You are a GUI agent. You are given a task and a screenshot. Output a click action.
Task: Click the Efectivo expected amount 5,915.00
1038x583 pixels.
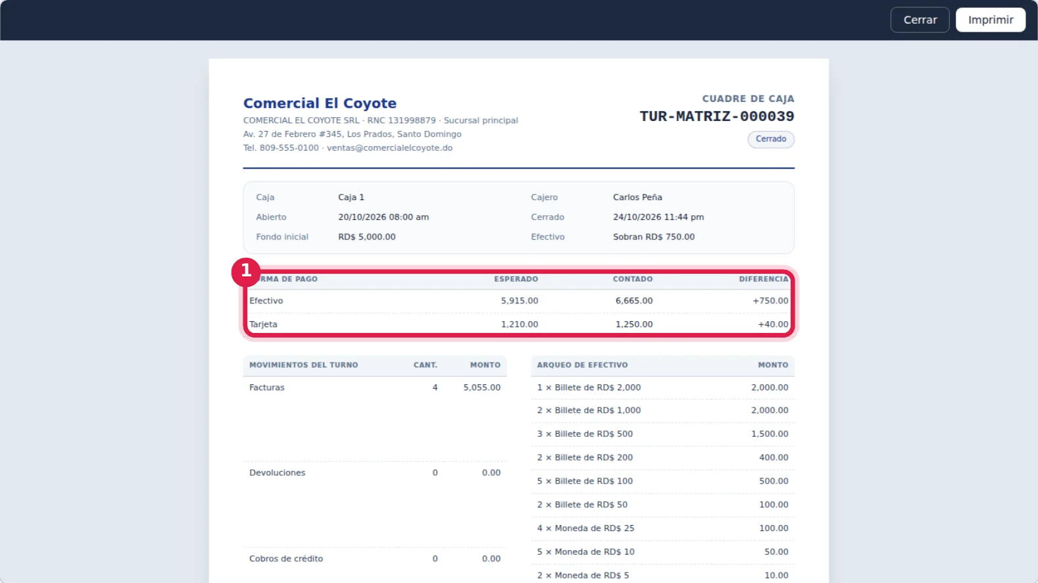(x=520, y=301)
